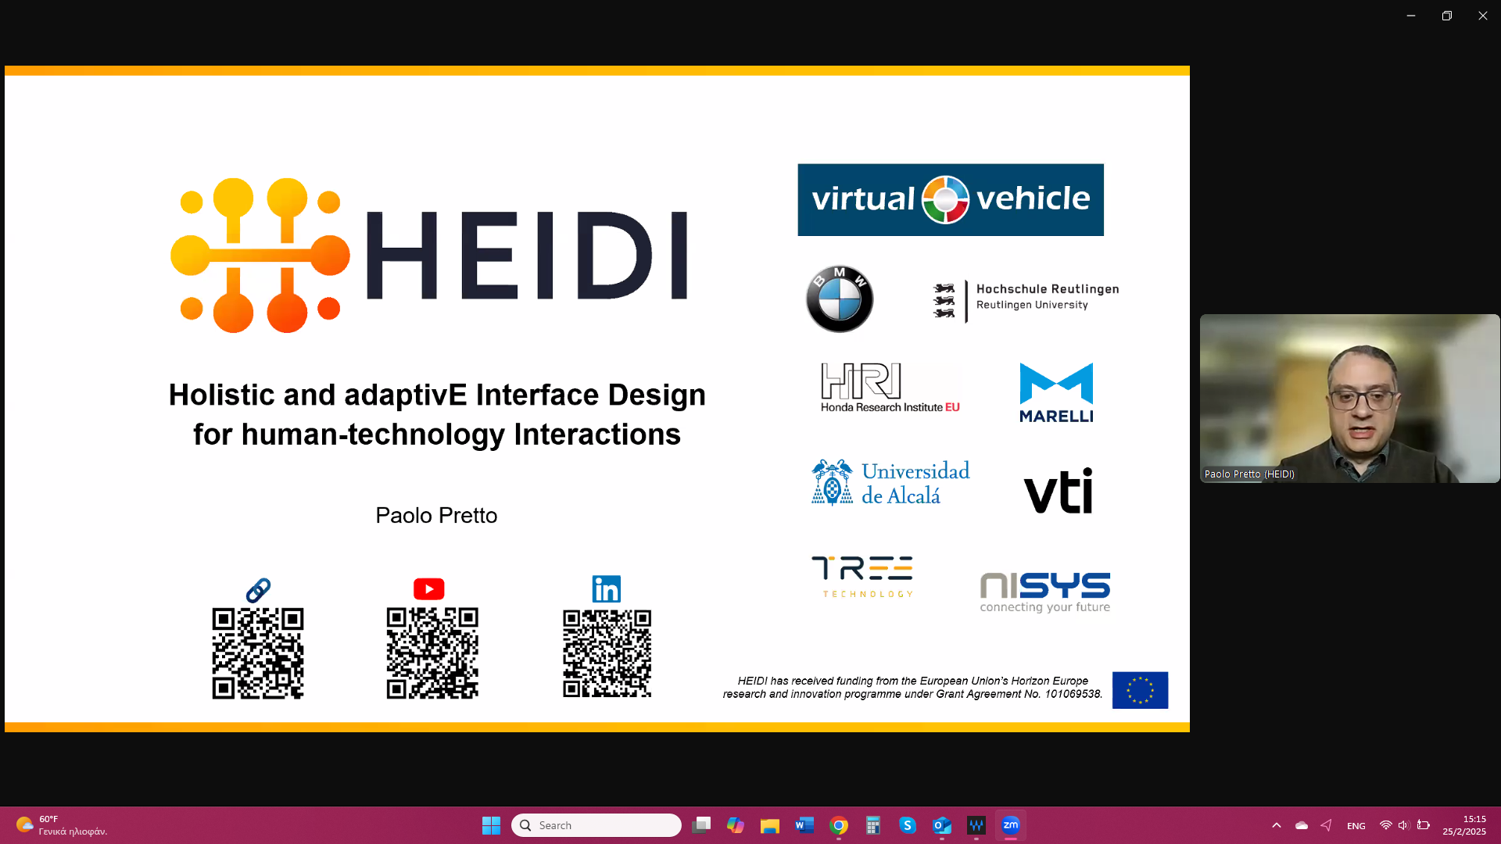The image size is (1501, 844).
Task: Expand the hidden system tray icons
Action: pos(1277,825)
